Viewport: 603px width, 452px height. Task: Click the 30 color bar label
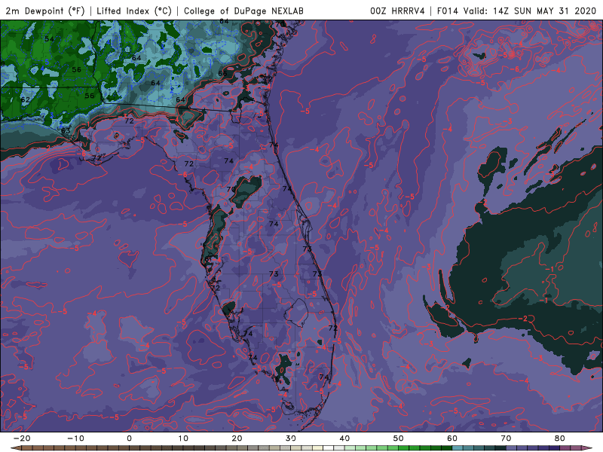[291, 438]
